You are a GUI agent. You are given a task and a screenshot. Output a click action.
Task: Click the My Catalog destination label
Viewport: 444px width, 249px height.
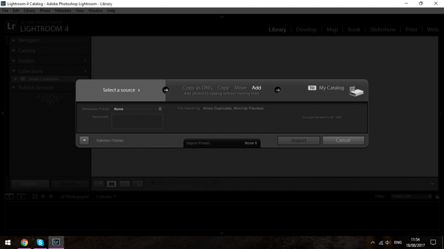pyautogui.click(x=332, y=88)
